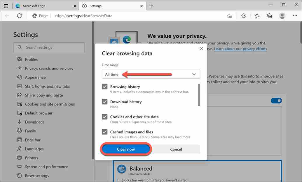Click the Cancel button
Image resolution: width=302 pixels, height=182 pixels.
(x=176, y=149)
